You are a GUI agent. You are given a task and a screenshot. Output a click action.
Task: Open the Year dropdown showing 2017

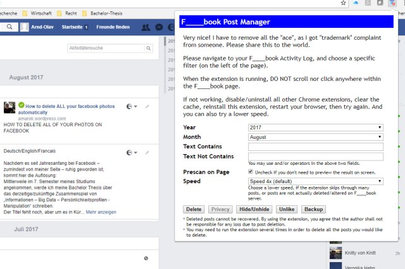(x=316, y=128)
